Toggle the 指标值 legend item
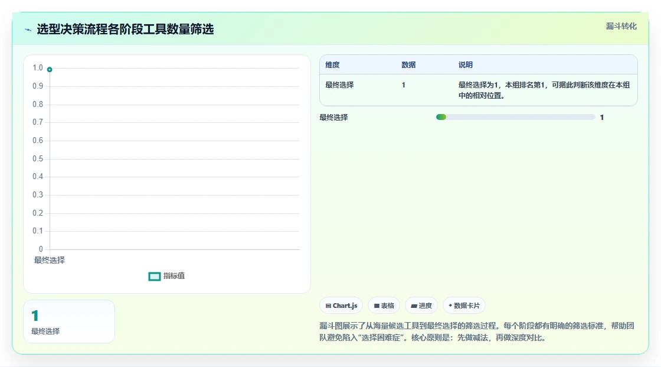661x367 pixels. (166, 276)
